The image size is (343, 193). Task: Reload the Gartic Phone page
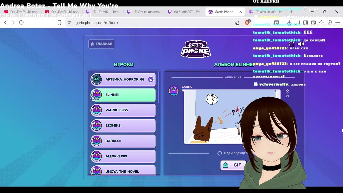21,23
